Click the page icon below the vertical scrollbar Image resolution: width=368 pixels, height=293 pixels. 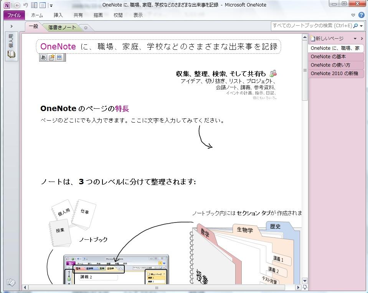coord(305,287)
